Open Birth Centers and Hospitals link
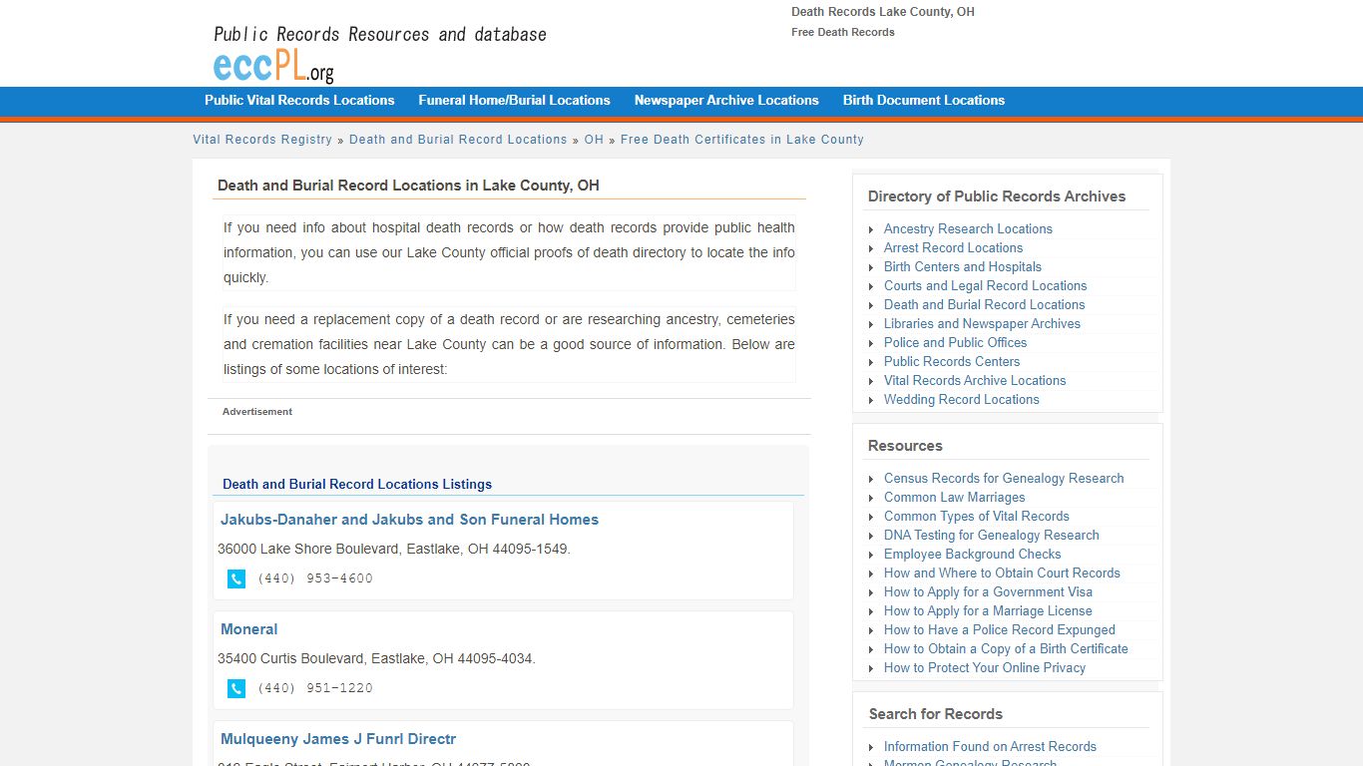Image resolution: width=1363 pixels, height=766 pixels. point(963,266)
